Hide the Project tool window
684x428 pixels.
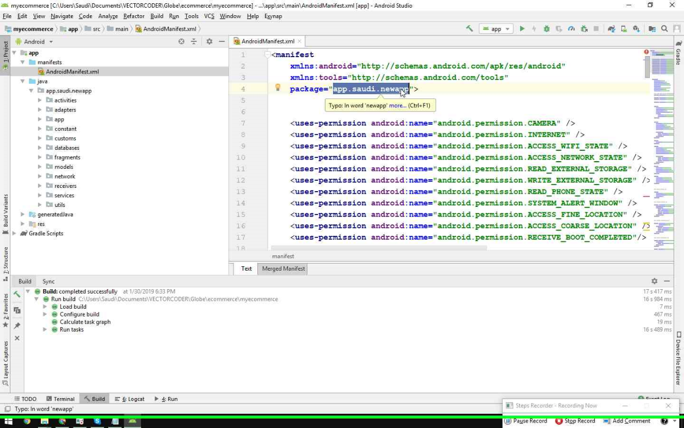point(221,41)
